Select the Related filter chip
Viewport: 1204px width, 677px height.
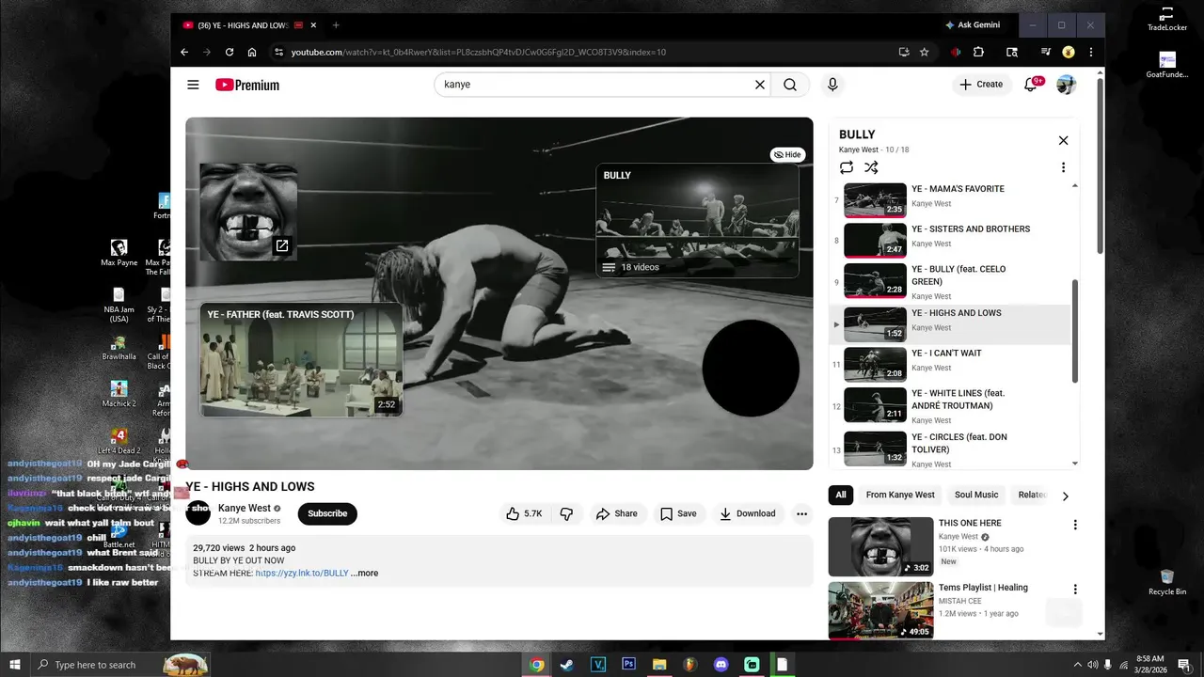pos(1030,495)
